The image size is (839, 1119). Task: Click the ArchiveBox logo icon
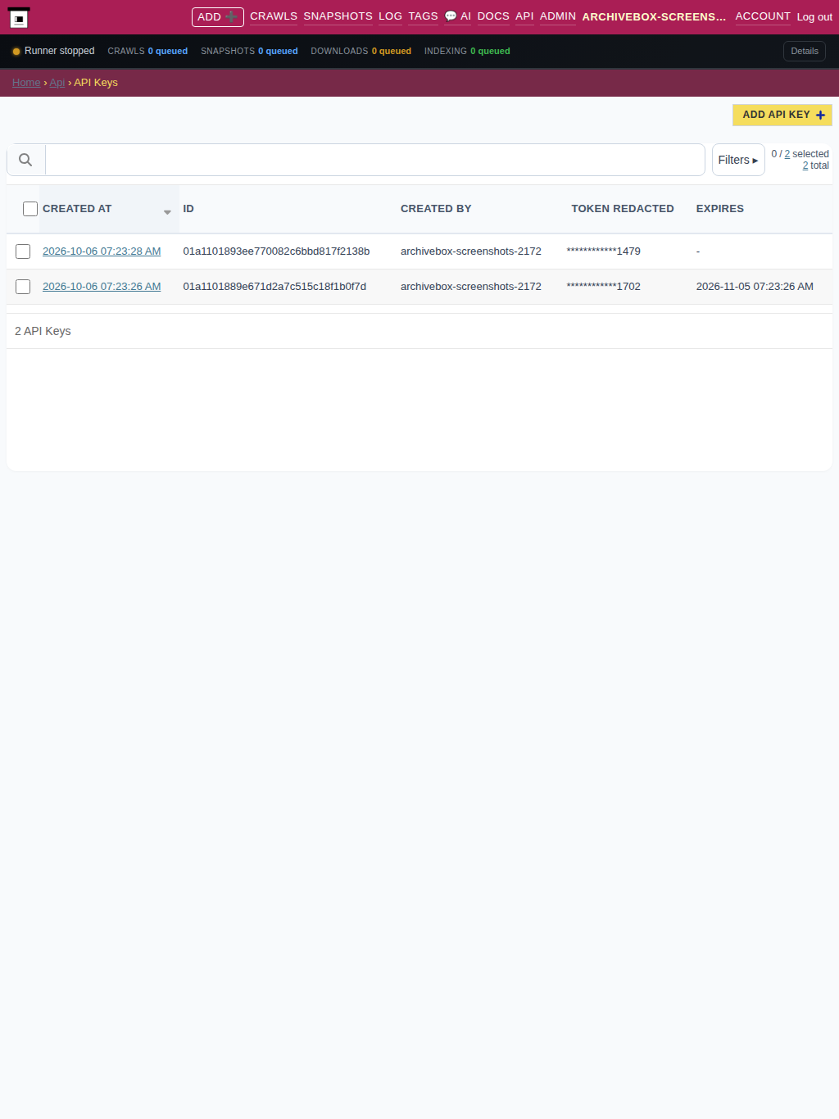click(19, 17)
